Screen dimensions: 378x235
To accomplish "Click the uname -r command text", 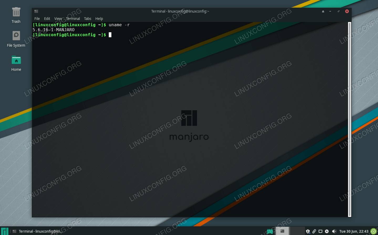I will click(x=119, y=25).
